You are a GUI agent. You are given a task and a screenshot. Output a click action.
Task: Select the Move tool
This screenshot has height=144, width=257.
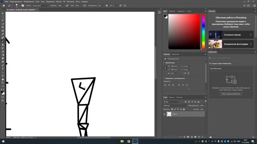click(3, 13)
